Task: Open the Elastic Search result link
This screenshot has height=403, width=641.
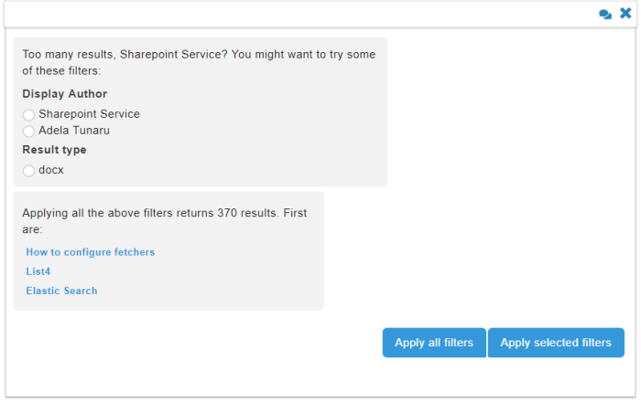Action: click(61, 291)
